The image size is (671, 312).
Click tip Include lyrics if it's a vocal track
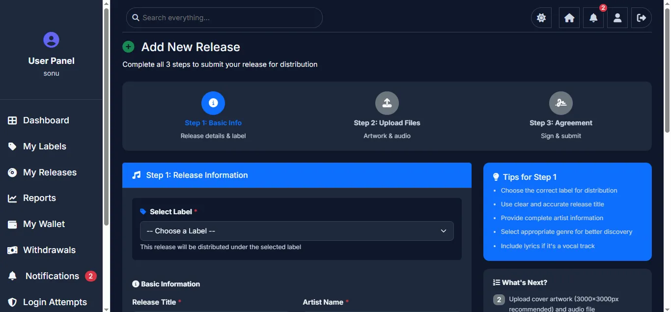point(548,246)
